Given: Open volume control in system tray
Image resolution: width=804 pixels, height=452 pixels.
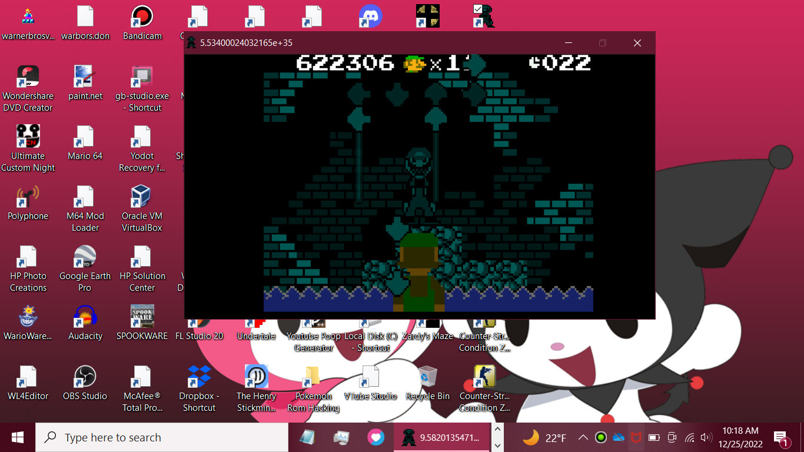Looking at the screenshot, I should 707,437.
